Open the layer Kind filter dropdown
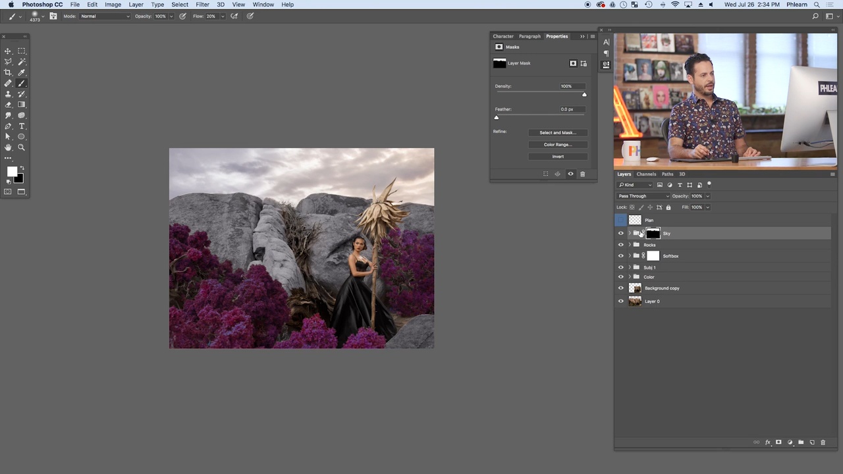This screenshot has height=474, width=843. coord(635,185)
